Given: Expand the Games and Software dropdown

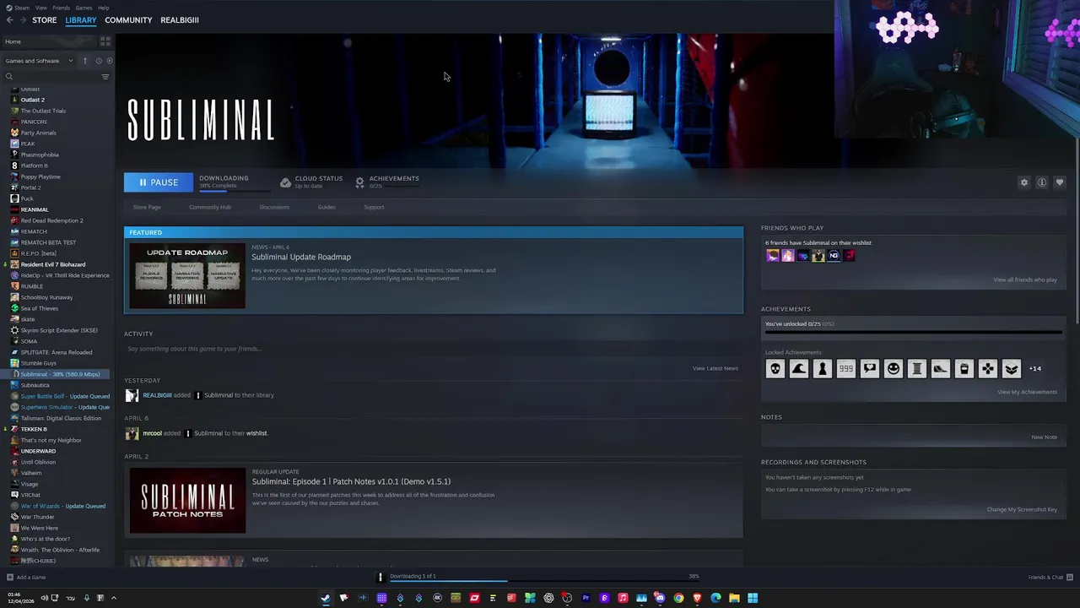Looking at the screenshot, I should point(39,61).
